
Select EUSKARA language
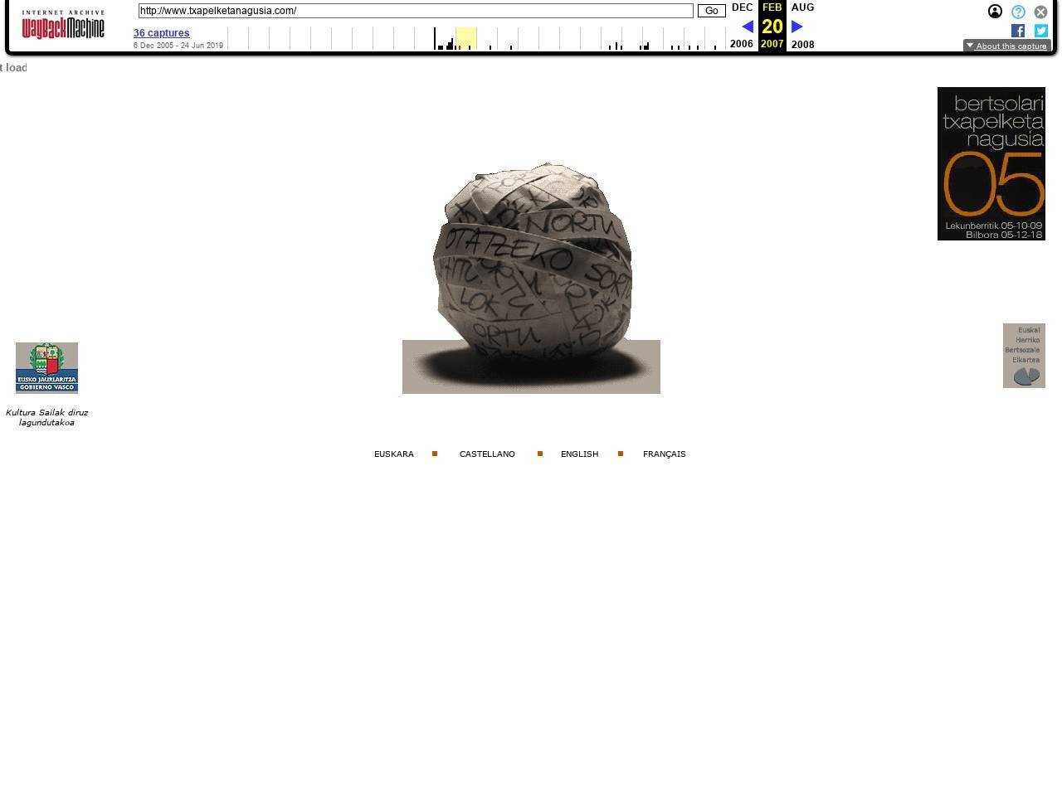[393, 454]
